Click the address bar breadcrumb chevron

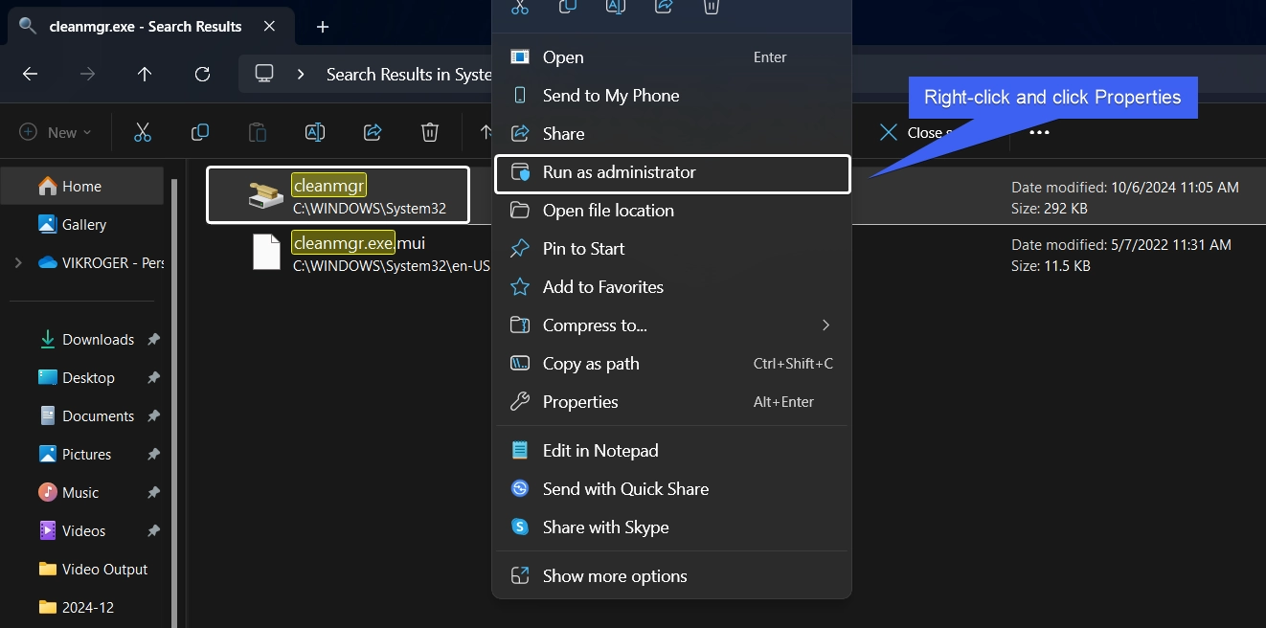302,74
